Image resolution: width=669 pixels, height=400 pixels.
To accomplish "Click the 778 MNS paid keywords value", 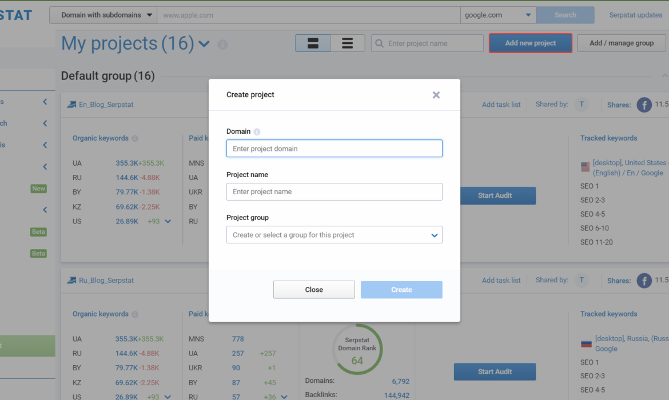I will coord(238,339).
